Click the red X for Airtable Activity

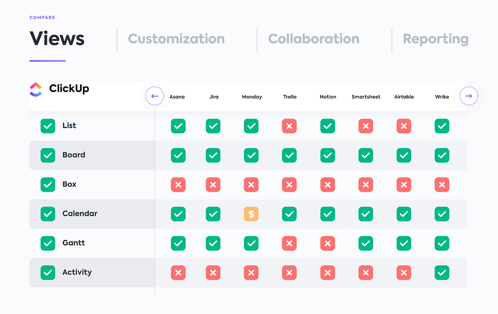pos(404,273)
